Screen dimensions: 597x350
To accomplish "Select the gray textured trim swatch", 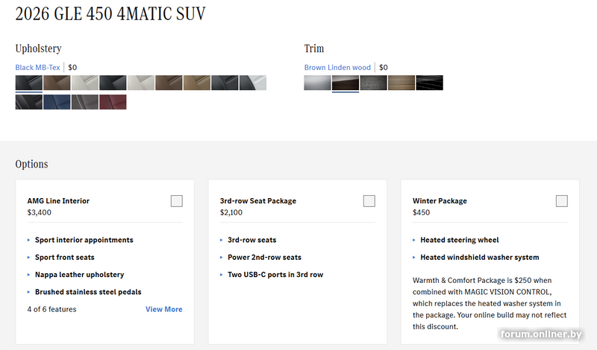I will (373, 83).
